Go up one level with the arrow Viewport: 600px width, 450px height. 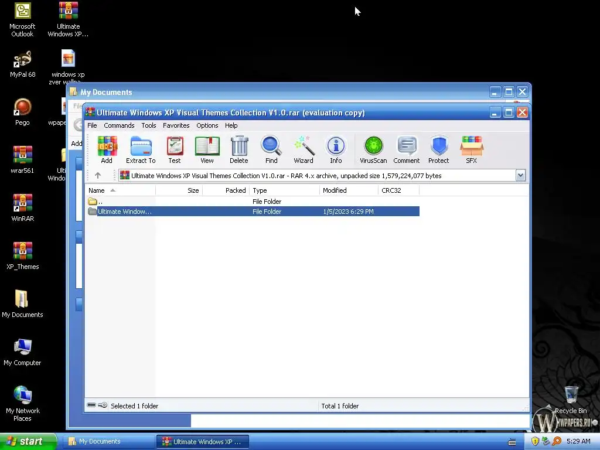click(x=98, y=176)
